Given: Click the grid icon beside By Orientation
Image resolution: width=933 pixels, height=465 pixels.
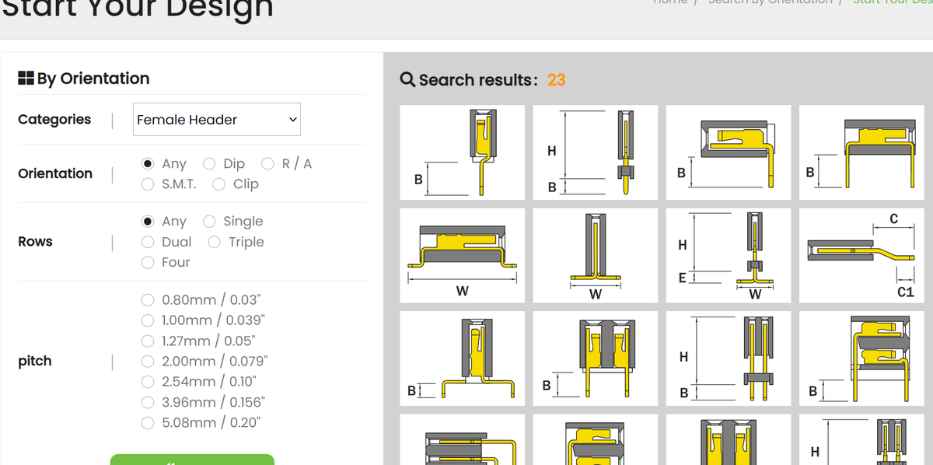Looking at the screenshot, I should click(x=25, y=79).
